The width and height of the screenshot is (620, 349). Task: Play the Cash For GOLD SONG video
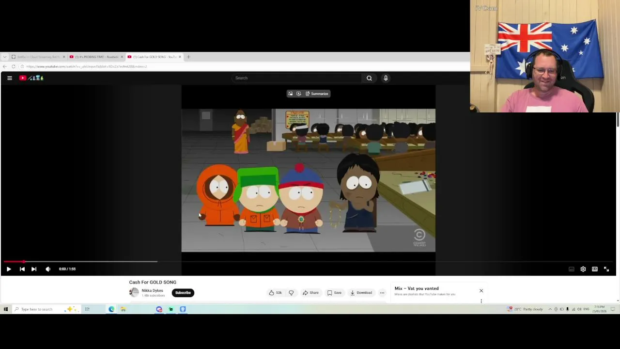(9, 269)
